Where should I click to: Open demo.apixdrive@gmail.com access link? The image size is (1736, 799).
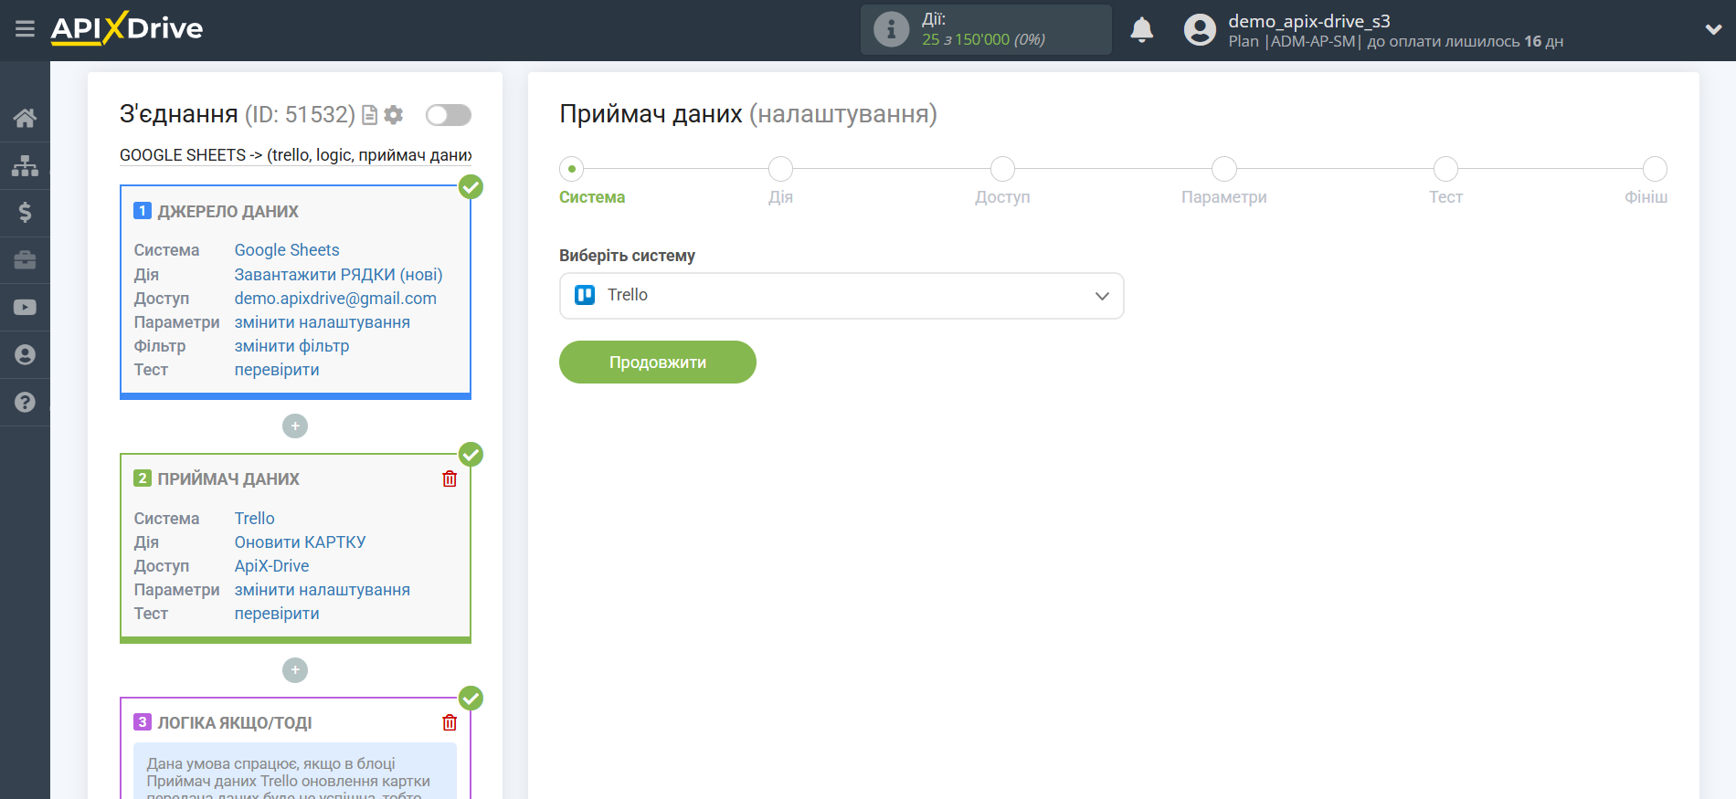[335, 299]
